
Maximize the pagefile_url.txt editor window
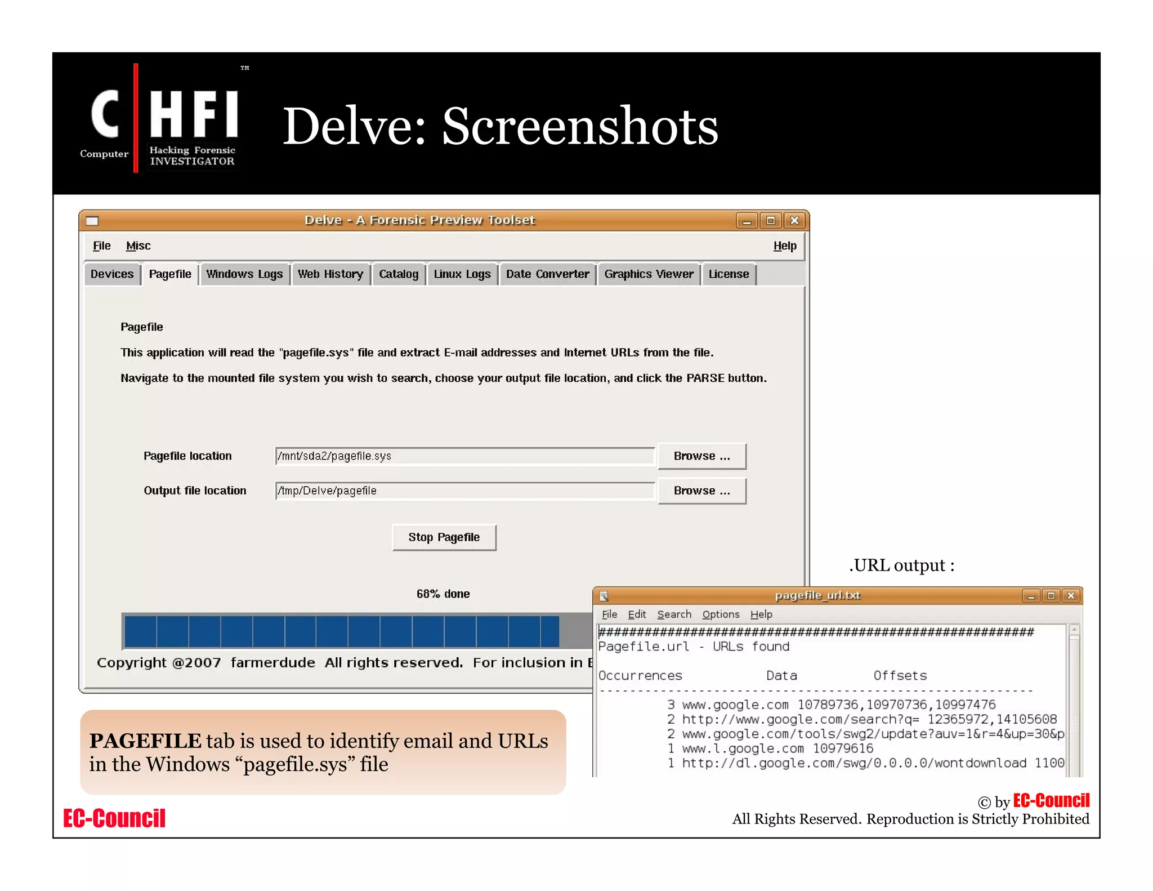tap(1051, 596)
